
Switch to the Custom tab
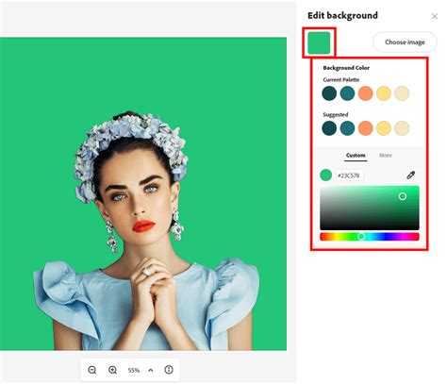pyautogui.click(x=356, y=156)
